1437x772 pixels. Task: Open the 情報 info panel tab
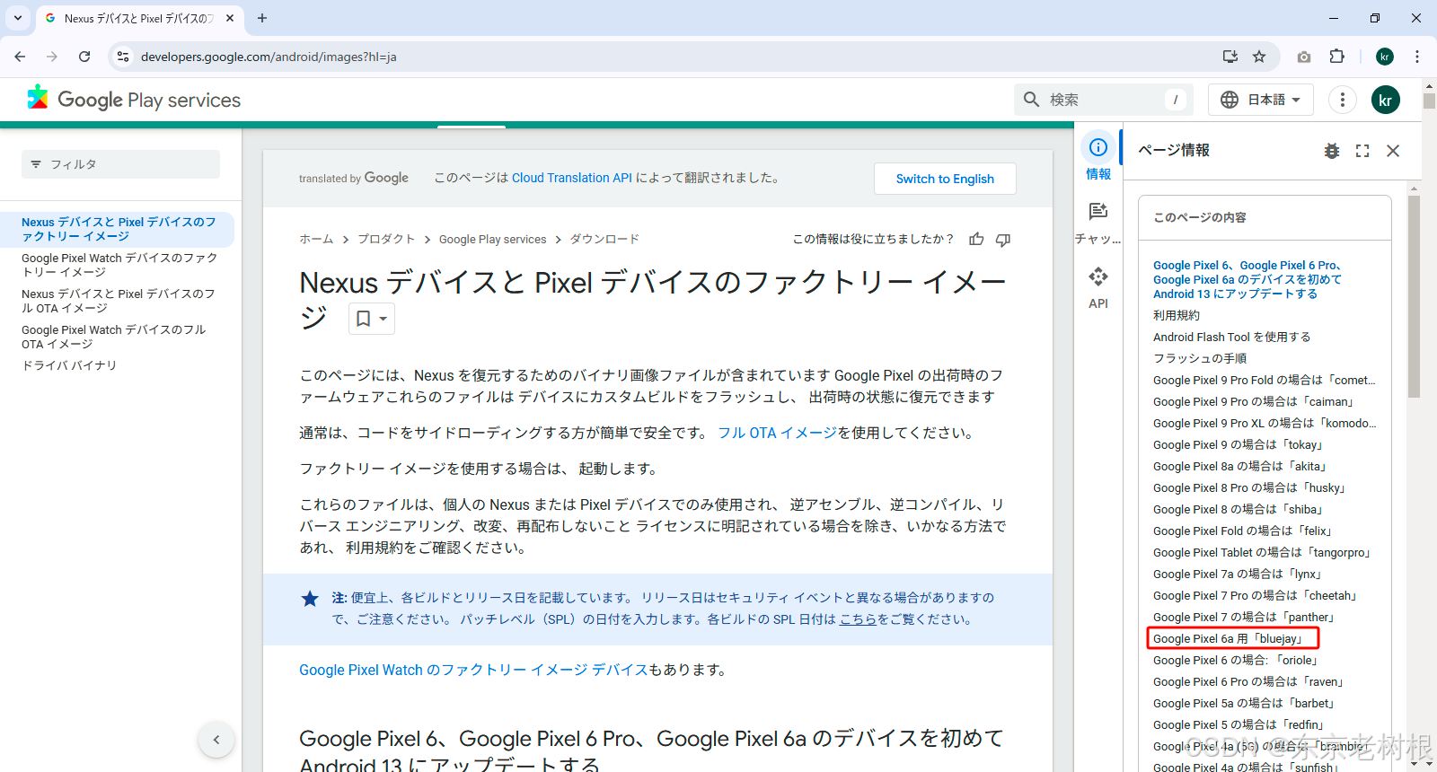point(1098,158)
